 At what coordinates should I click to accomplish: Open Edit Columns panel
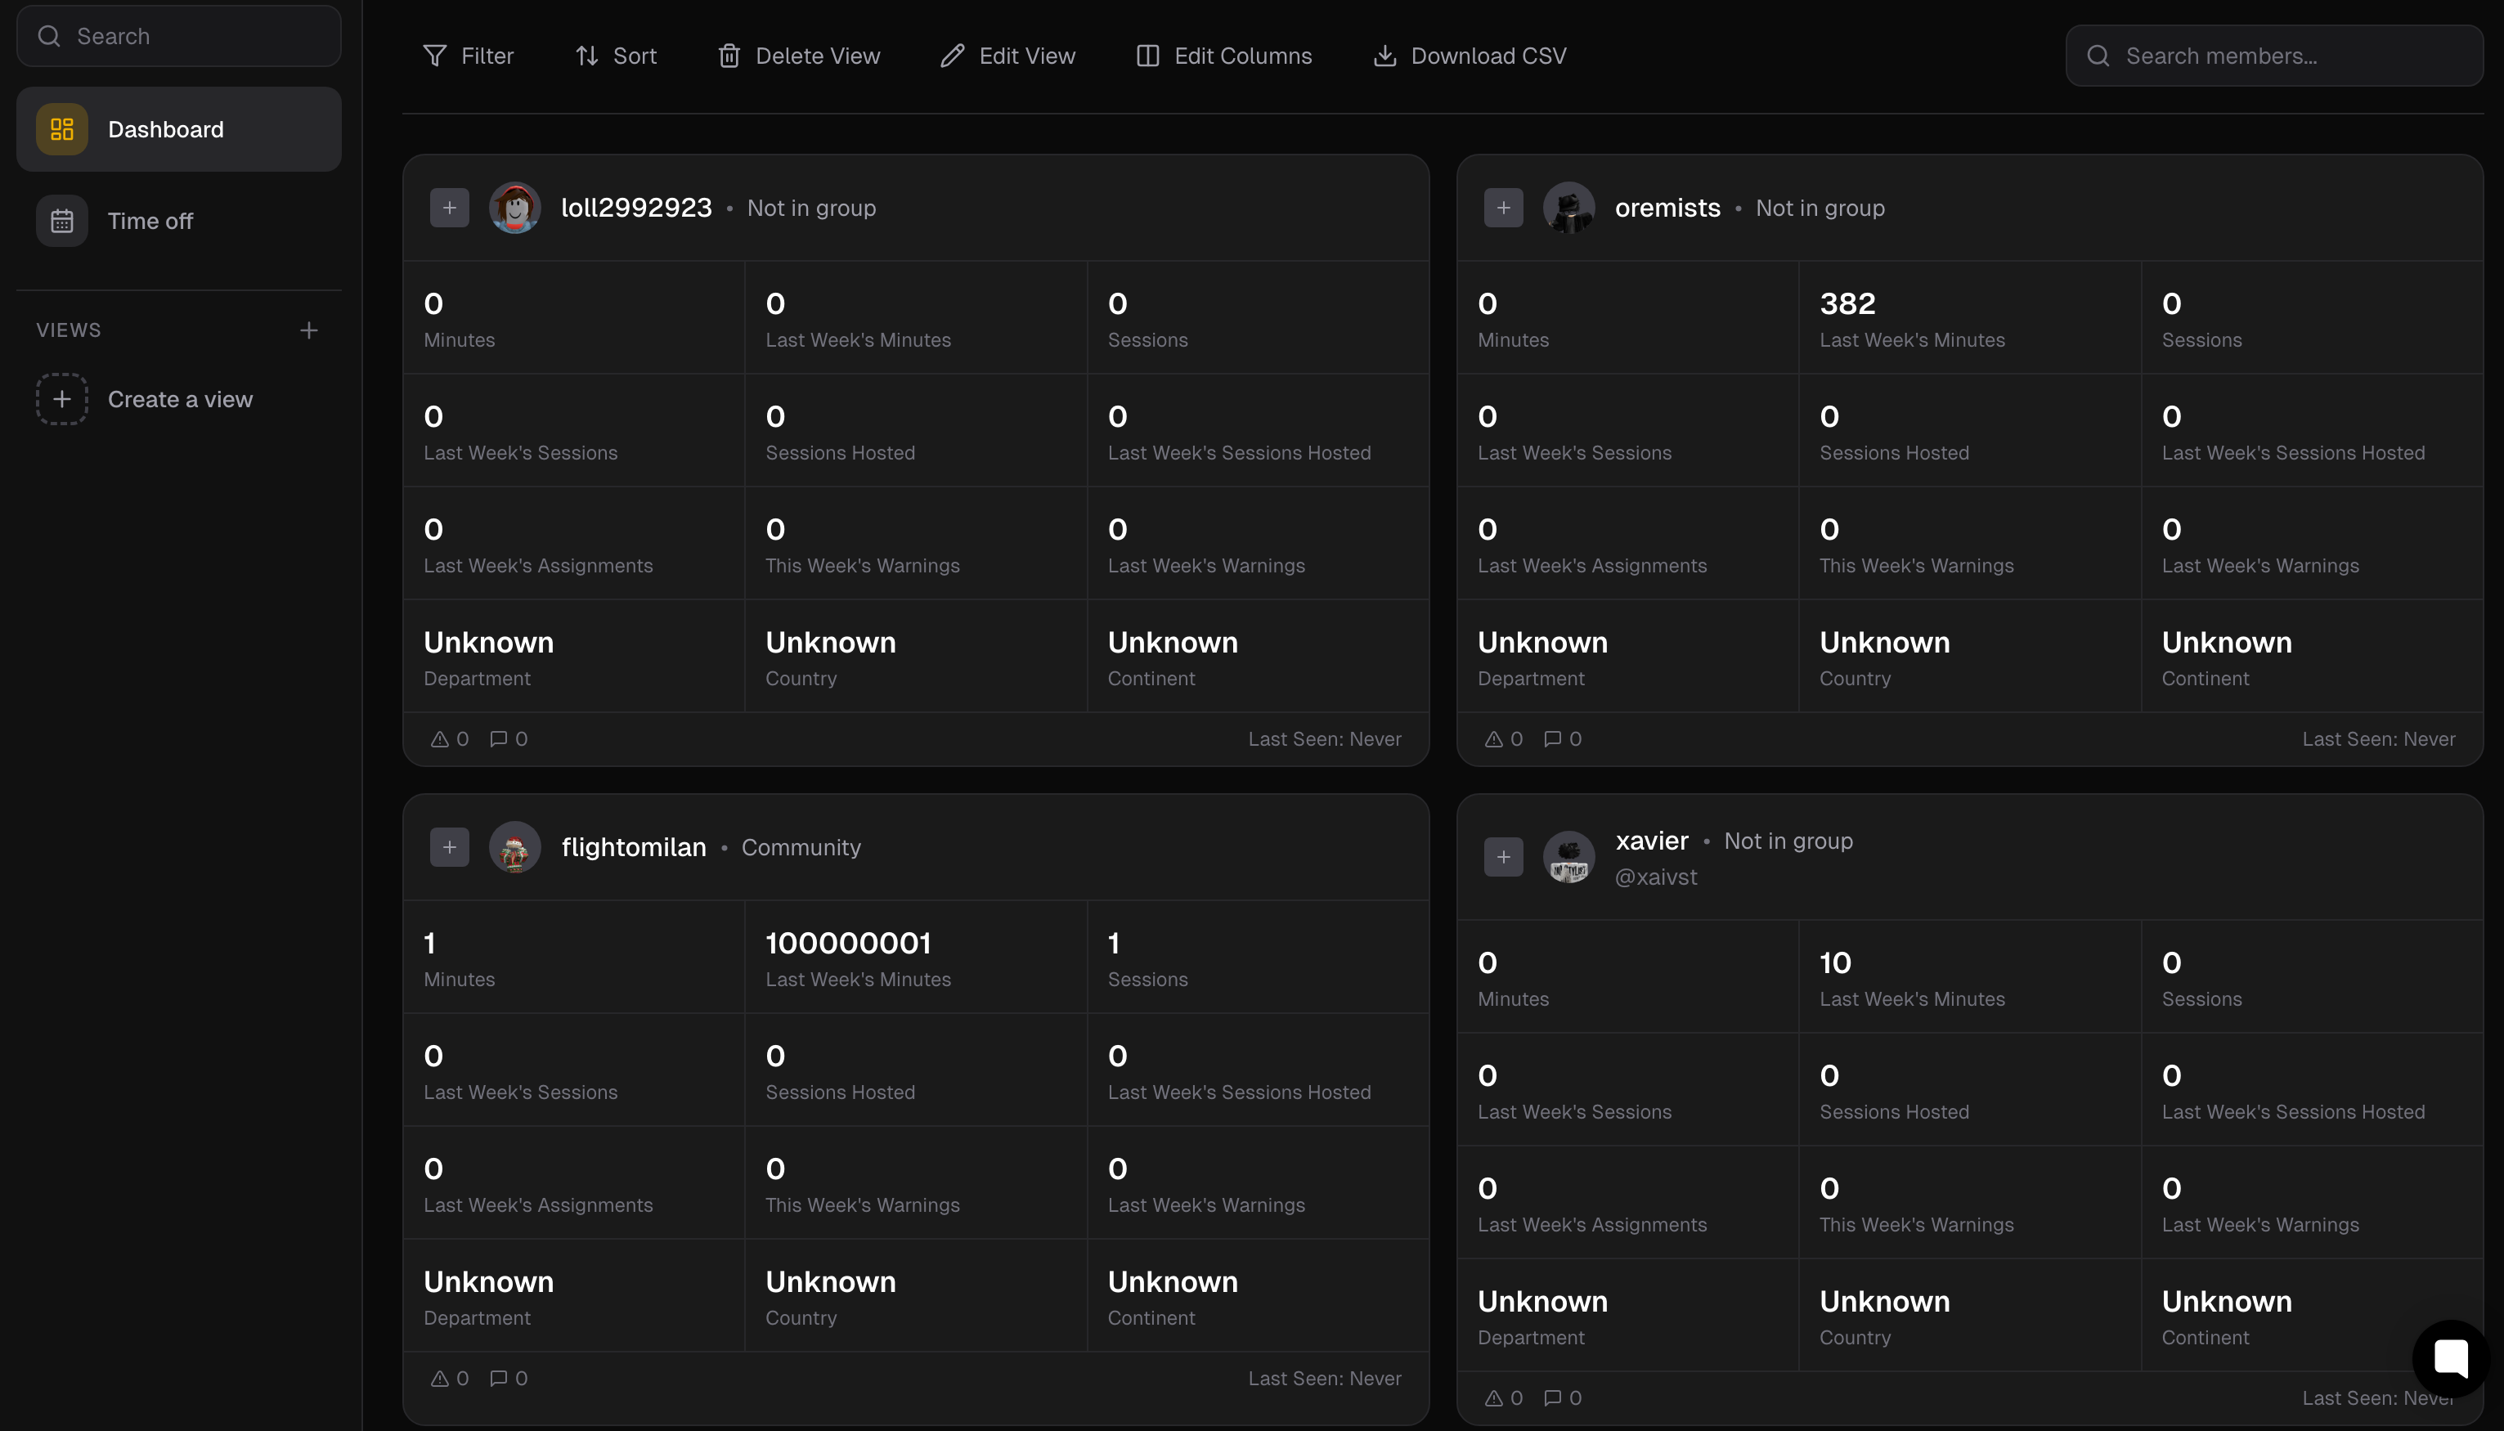pos(1223,56)
